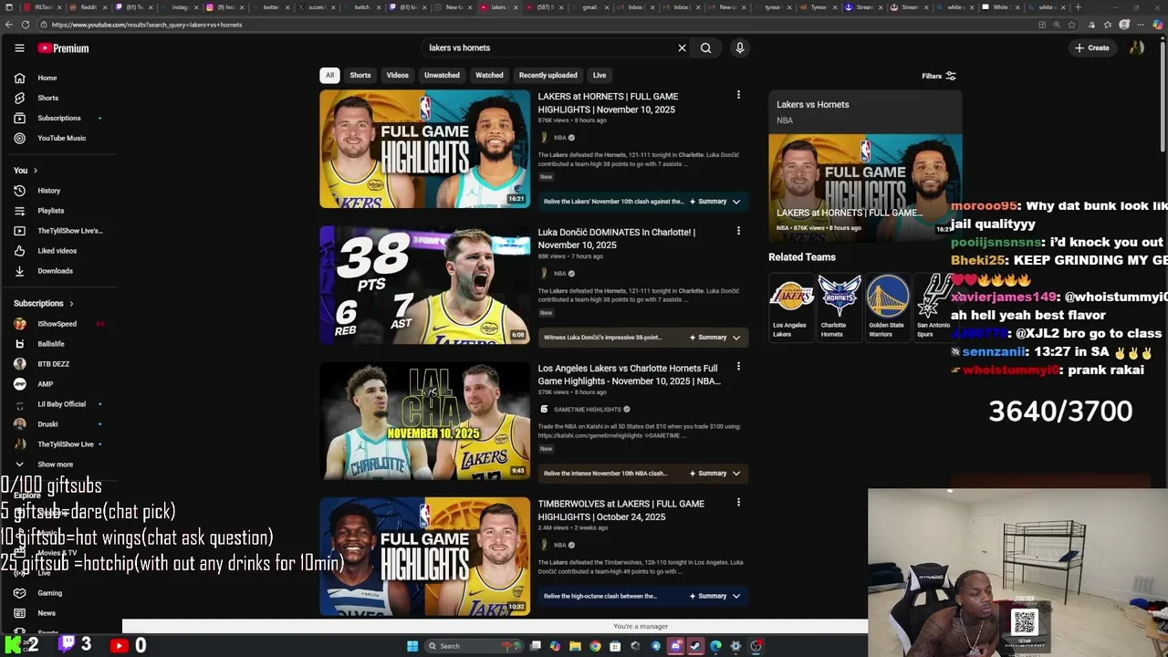The image size is (1168, 657).
Task: Open more options for Luka Dončić DOMINATES video
Action: (738, 231)
